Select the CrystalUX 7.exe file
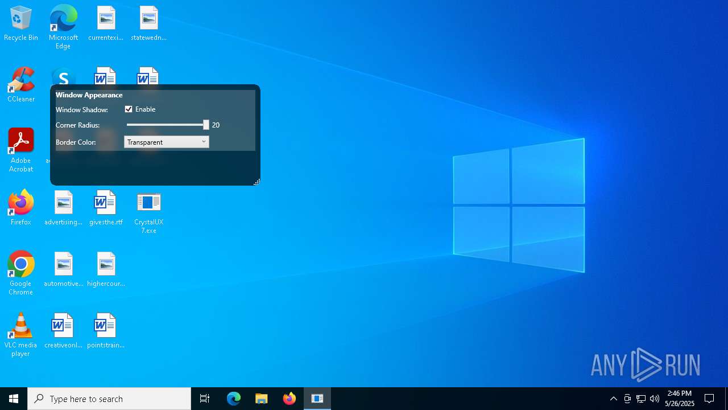The width and height of the screenshot is (728, 410). point(148,212)
